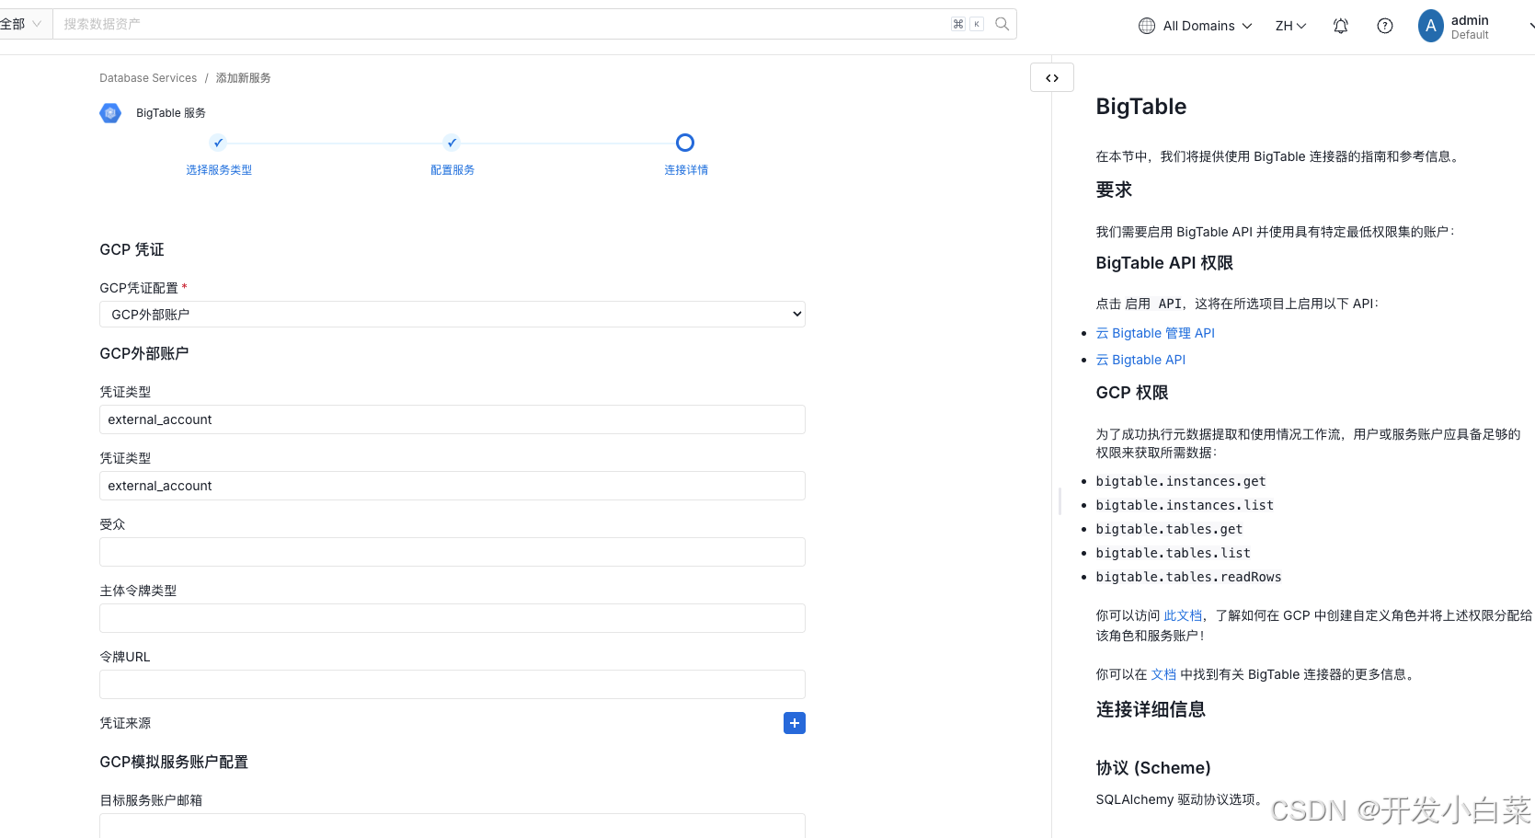Click the BigTable service hexagon icon
The width and height of the screenshot is (1535, 838).
[x=110, y=113]
